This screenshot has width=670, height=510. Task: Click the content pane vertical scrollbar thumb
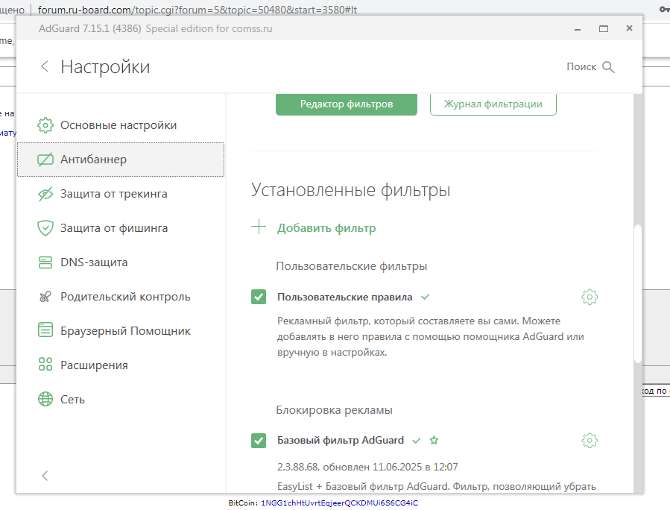point(637,293)
